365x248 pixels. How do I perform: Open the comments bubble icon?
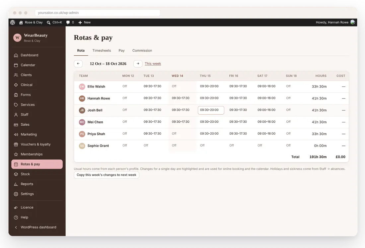(68, 22)
